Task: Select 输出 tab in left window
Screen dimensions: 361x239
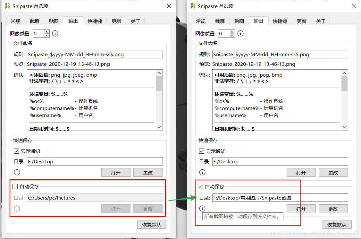Action: coord(73,21)
